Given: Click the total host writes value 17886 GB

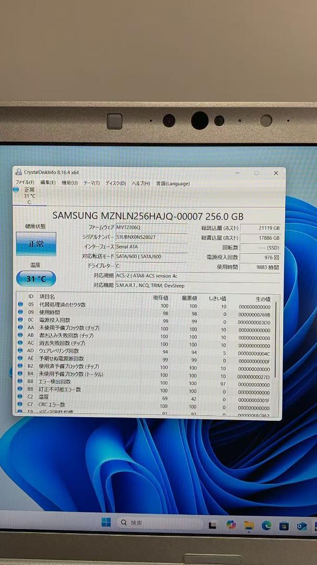Looking at the screenshot, I should pos(260,238).
